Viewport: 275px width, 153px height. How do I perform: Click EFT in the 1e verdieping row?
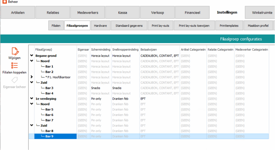click(143, 99)
